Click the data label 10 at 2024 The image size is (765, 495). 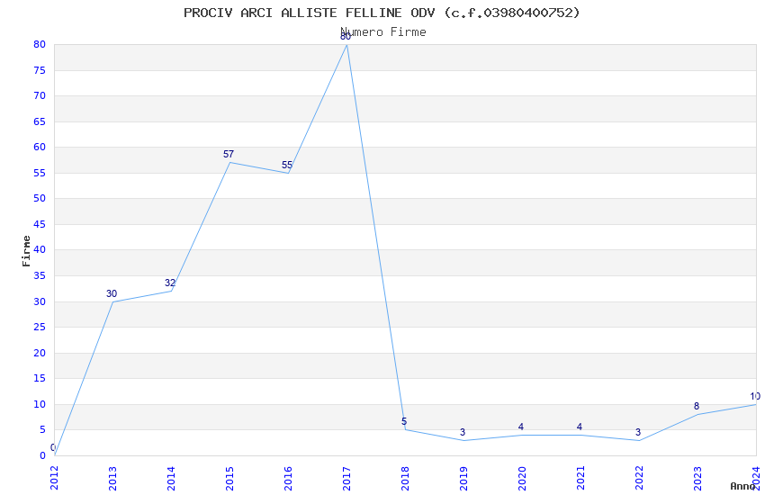pos(755,396)
